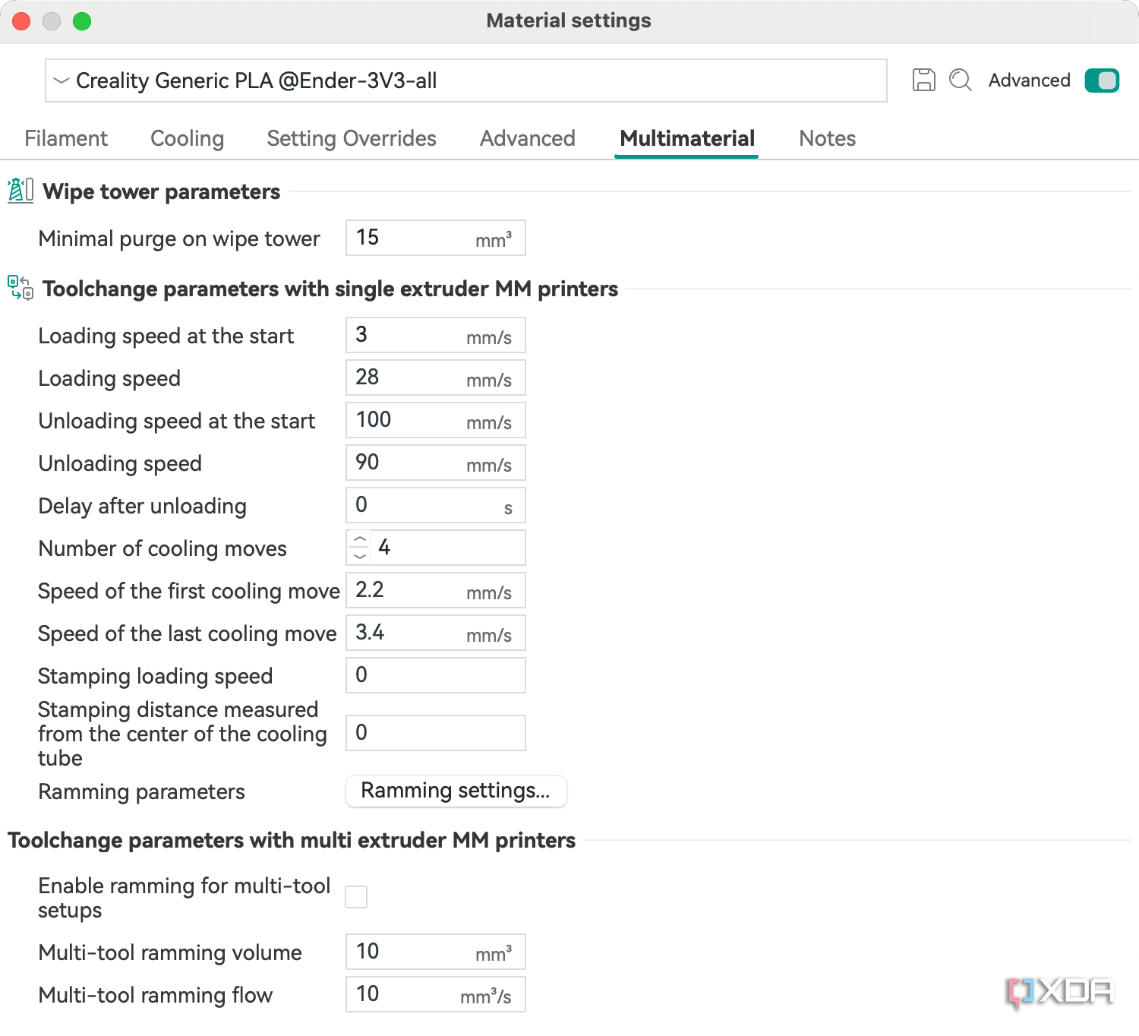Screen dimensions: 1139x1036
Task: Click the red close window button
Action: (x=22, y=21)
